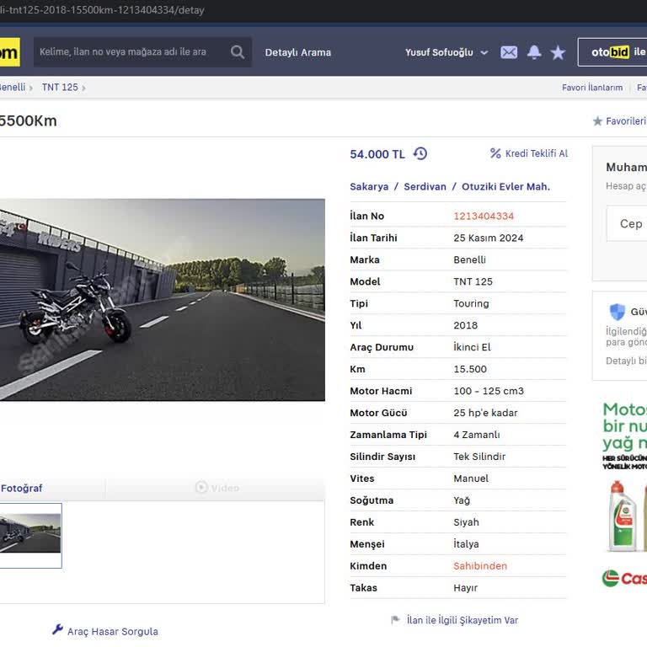Click the complaint flag icon

tap(395, 619)
